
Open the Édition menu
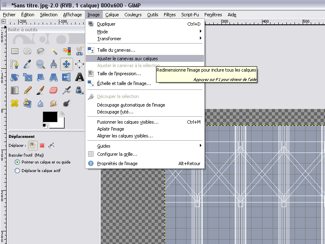click(28, 15)
